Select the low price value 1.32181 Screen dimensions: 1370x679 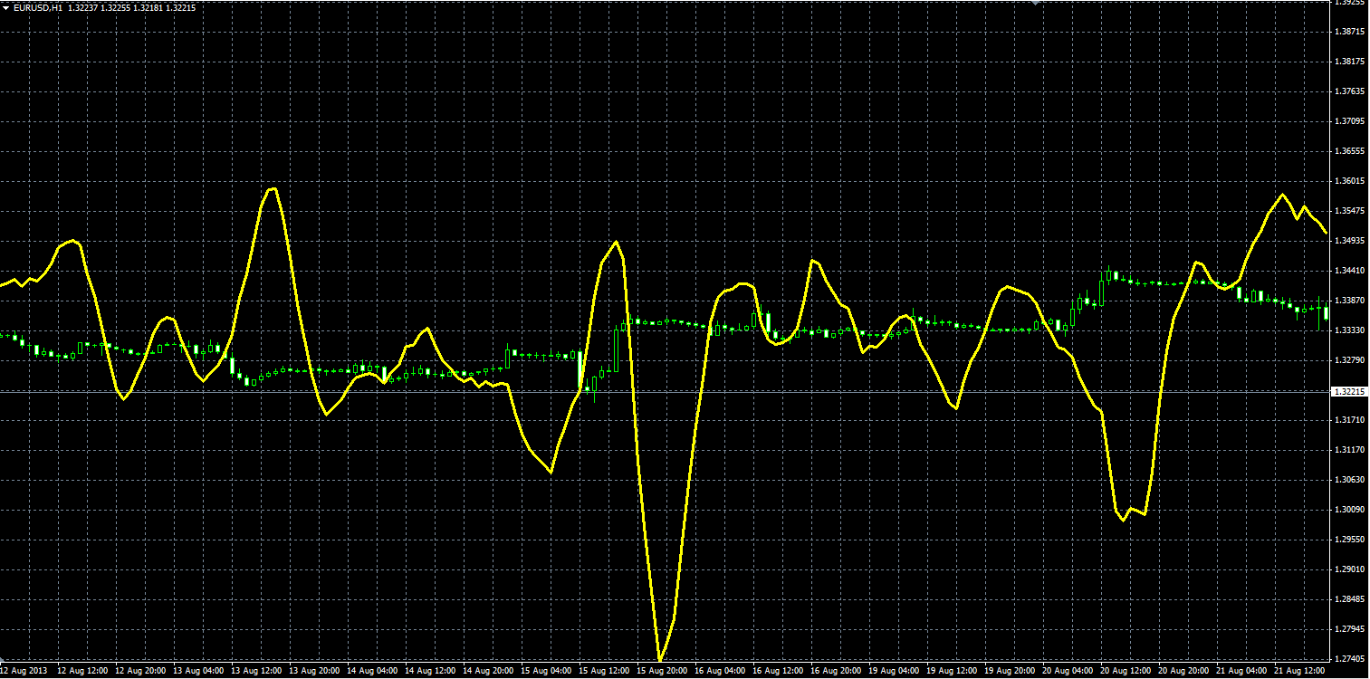click(x=147, y=7)
